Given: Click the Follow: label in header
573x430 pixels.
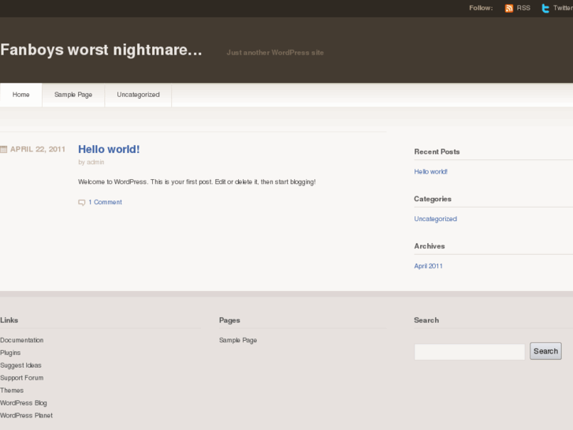Looking at the screenshot, I should pyautogui.click(x=481, y=8).
